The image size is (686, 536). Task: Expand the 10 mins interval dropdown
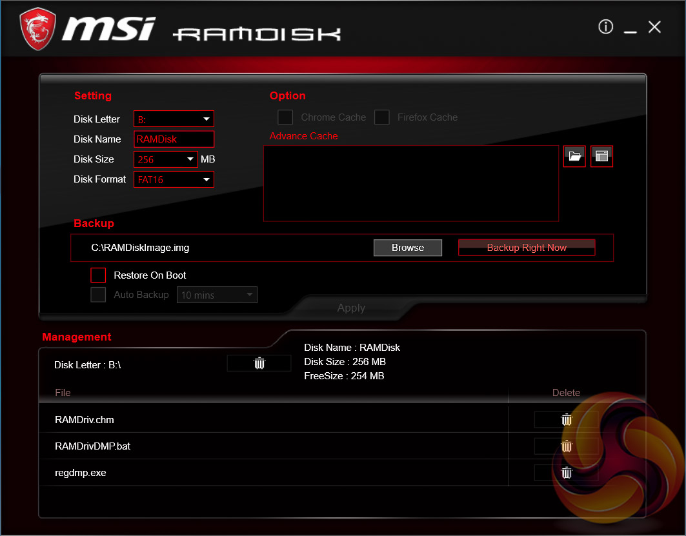217,295
